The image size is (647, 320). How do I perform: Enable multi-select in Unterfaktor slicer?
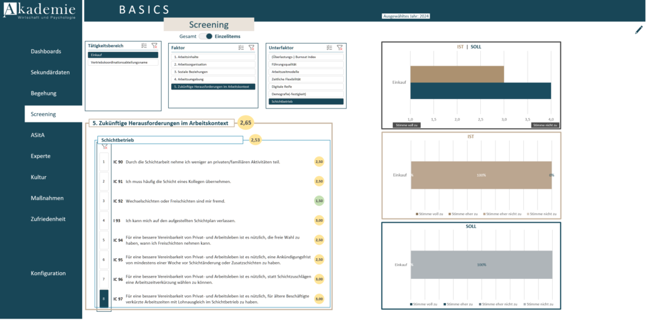tap(329, 47)
